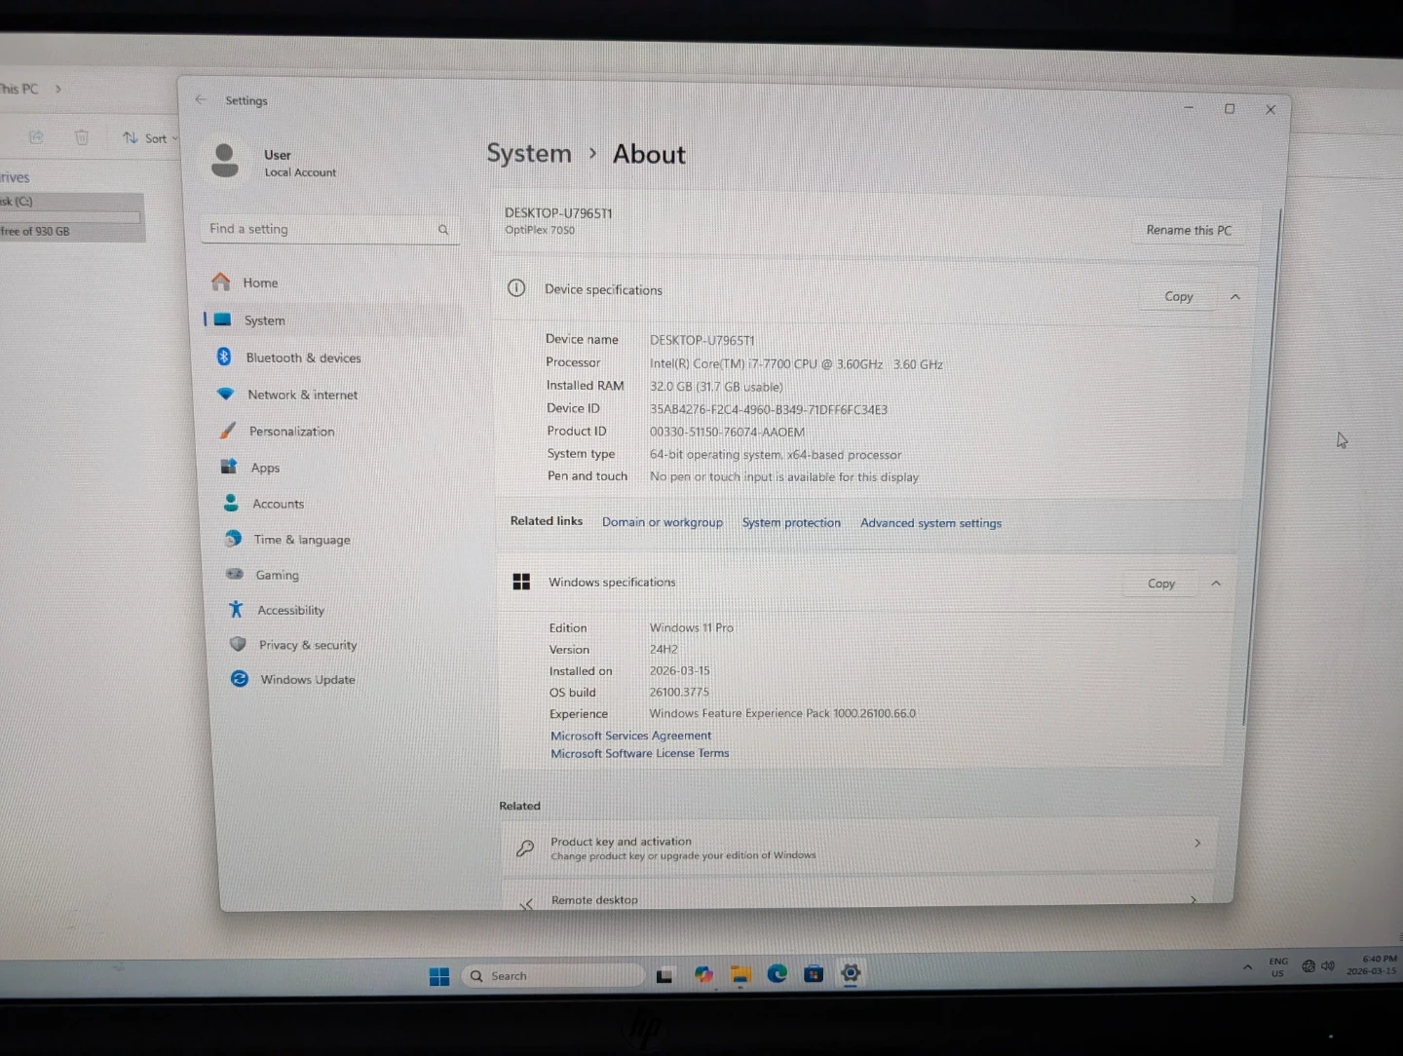
Task: Go to Home in settings sidebar
Action: tap(260, 283)
